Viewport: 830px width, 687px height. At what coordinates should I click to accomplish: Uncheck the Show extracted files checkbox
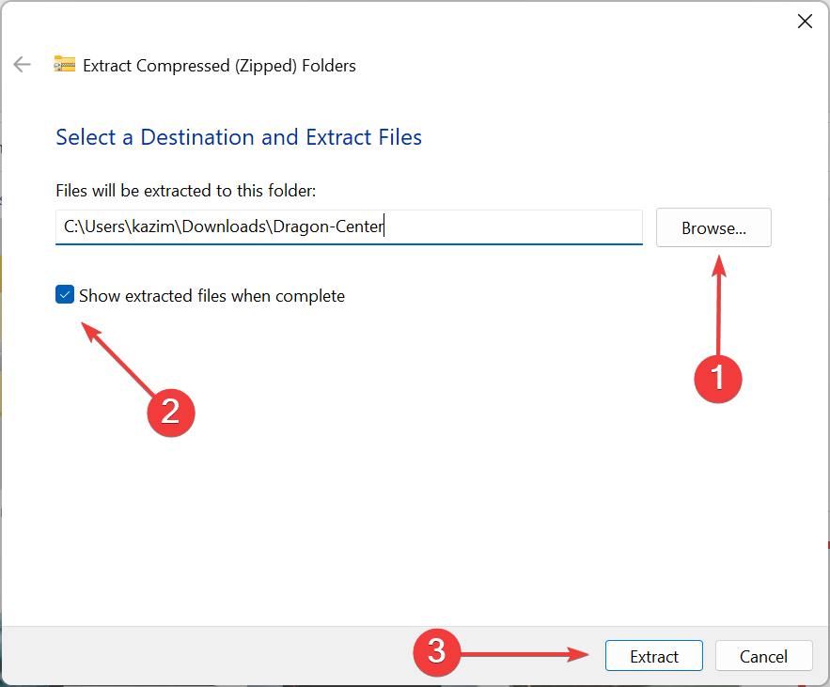tap(65, 296)
